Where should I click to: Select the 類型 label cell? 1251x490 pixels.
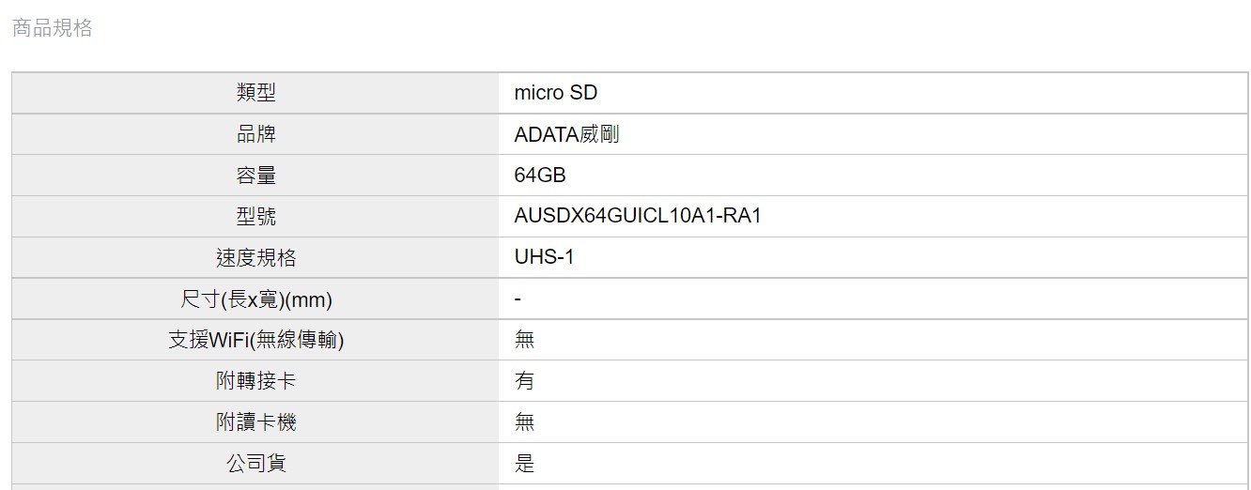[x=255, y=93]
